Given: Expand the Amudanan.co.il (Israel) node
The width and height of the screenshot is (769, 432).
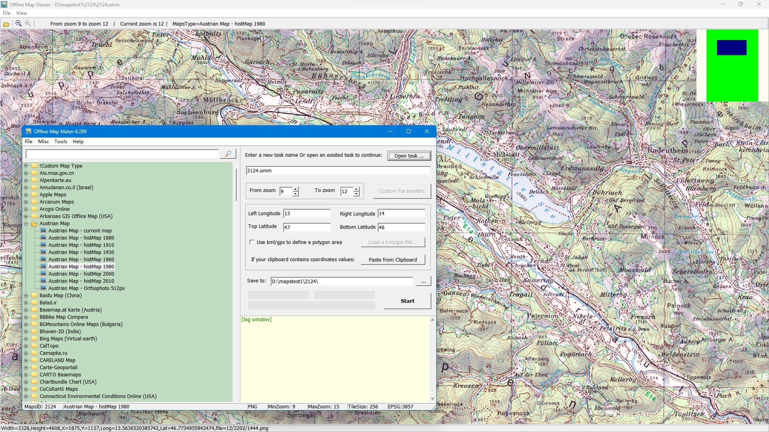Looking at the screenshot, I should pos(26,188).
